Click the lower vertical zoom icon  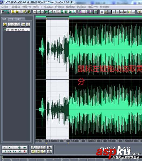coord(49,151)
